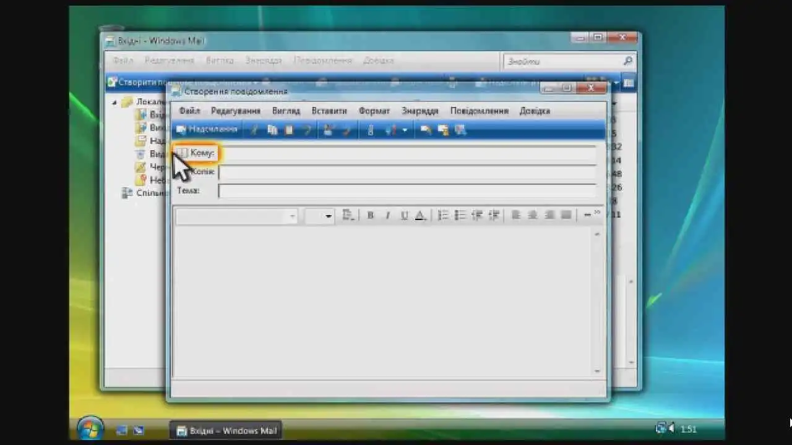Apply bulleted list formatting
Image resolution: width=792 pixels, height=445 pixels.
point(460,215)
